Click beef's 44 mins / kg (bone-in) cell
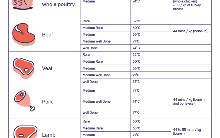The image size is (220, 138). tap(190, 31)
